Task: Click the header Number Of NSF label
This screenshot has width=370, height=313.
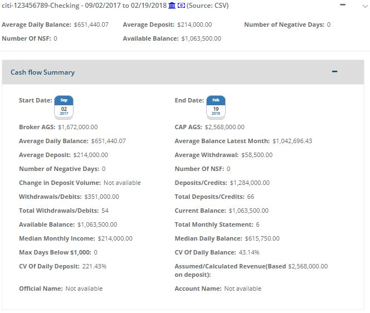Action: [26, 38]
